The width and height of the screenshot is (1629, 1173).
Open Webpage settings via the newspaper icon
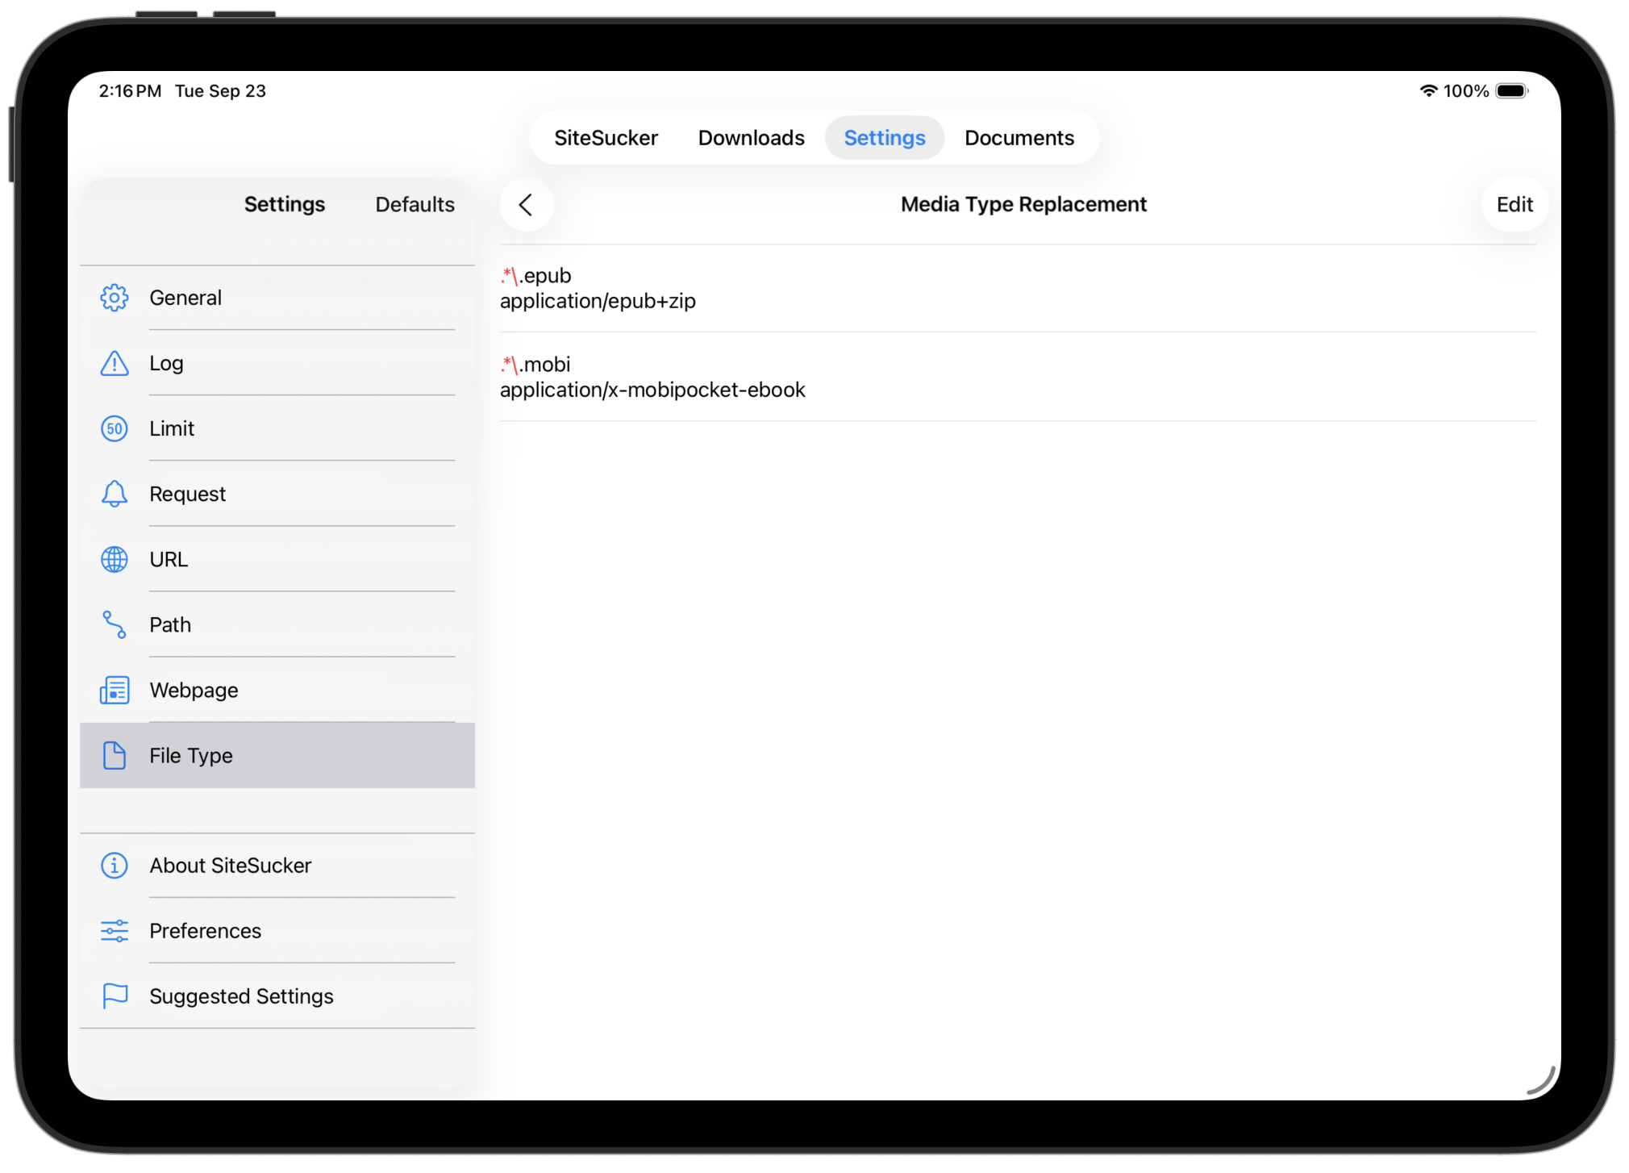(114, 690)
